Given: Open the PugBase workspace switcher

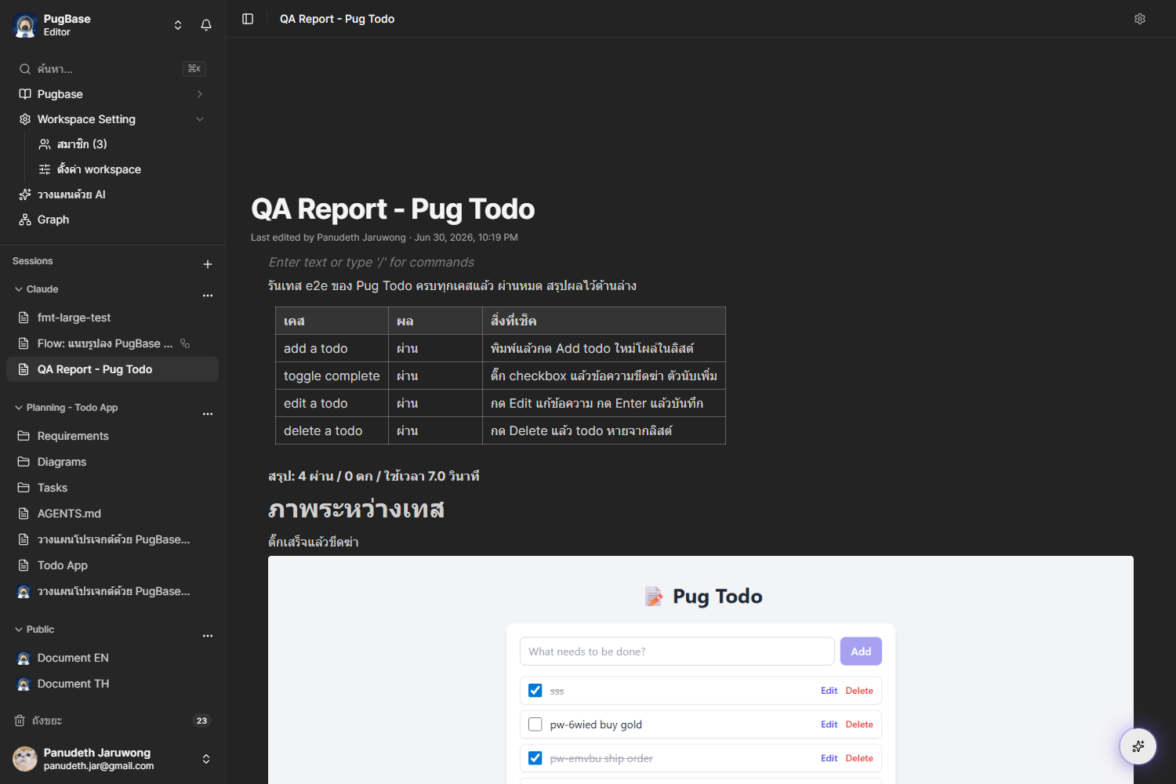Looking at the screenshot, I should [178, 25].
